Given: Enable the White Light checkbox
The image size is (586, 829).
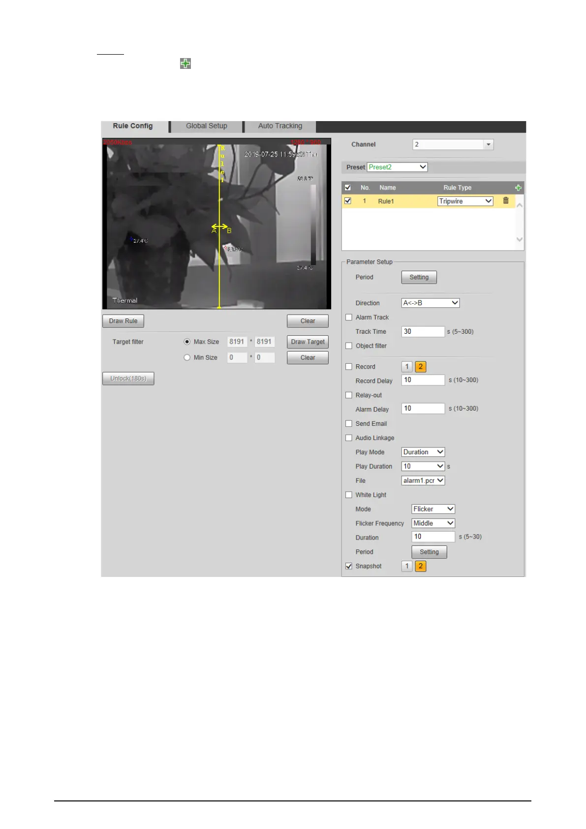Looking at the screenshot, I should point(349,495).
